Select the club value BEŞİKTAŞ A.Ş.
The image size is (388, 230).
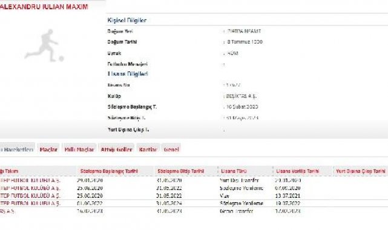click(241, 96)
